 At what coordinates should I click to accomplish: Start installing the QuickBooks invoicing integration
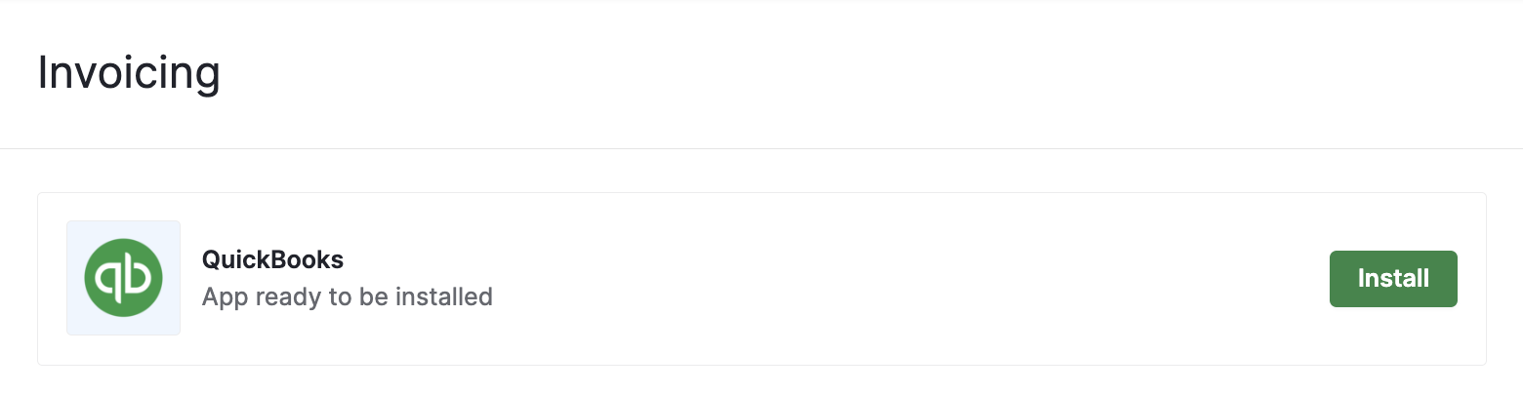coord(1392,279)
